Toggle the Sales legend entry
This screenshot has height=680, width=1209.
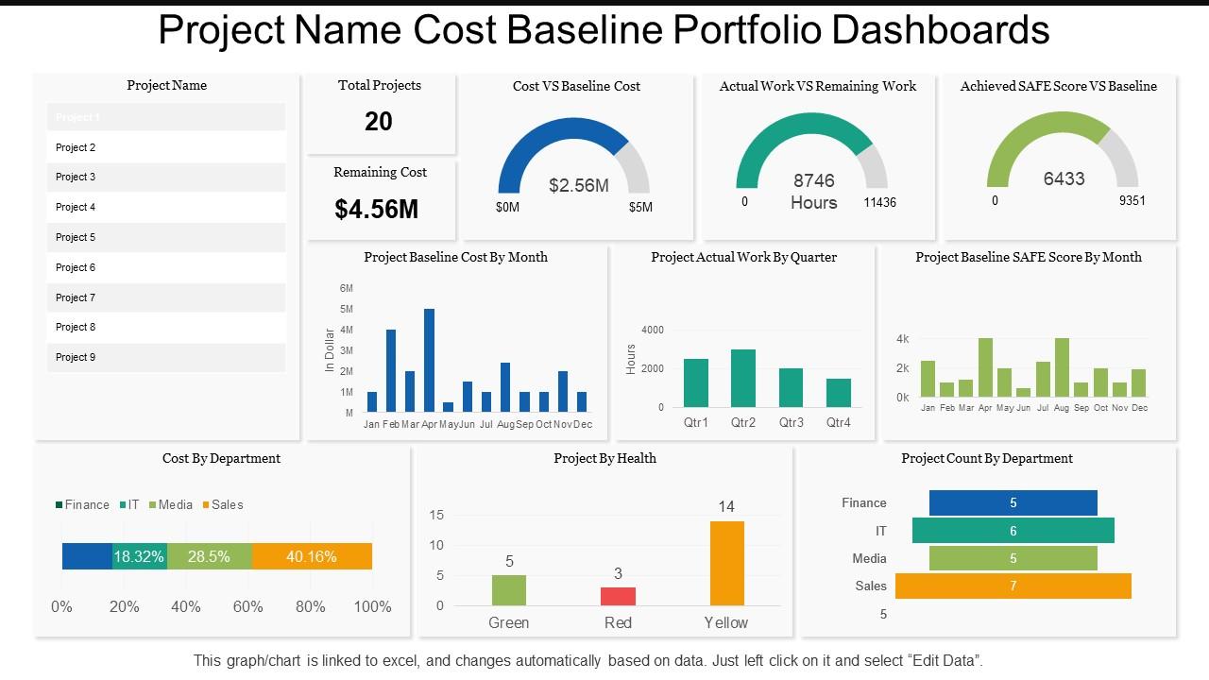tap(223, 504)
